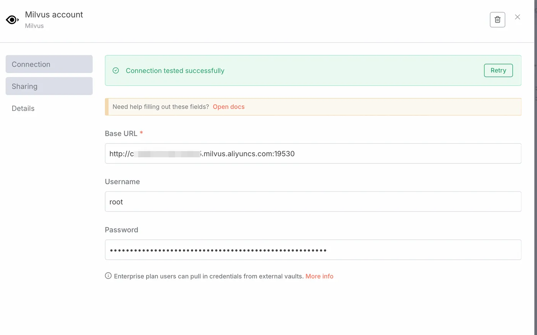Click into the Username field containing root
The width and height of the screenshot is (537, 335).
[x=313, y=201]
